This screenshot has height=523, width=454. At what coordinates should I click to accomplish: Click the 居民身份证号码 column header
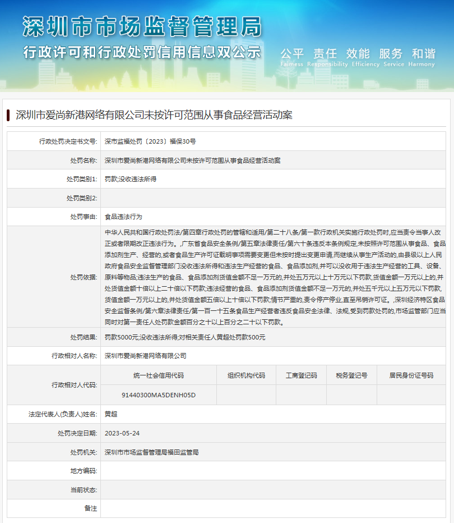point(411,375)
